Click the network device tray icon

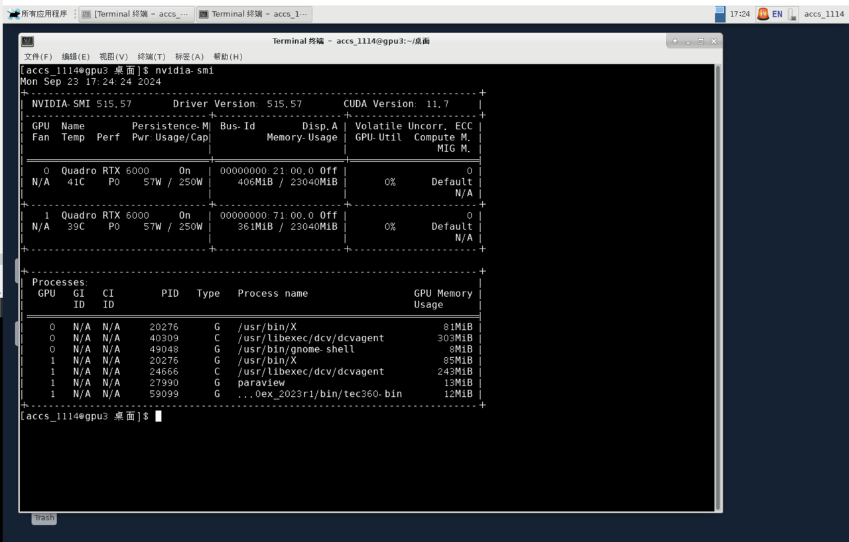click(x=793, y=15)
